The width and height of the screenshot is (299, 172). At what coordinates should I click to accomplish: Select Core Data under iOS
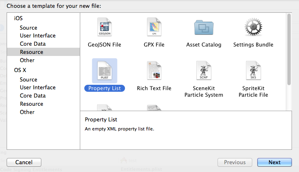pyautogui.click(x=33, y=44)
